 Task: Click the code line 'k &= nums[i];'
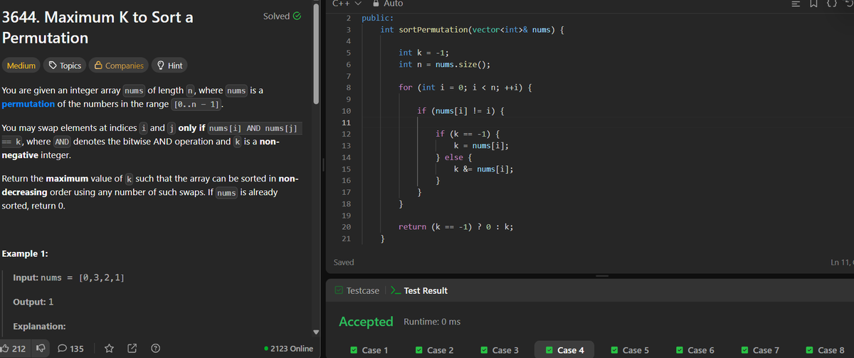(484, 169)
